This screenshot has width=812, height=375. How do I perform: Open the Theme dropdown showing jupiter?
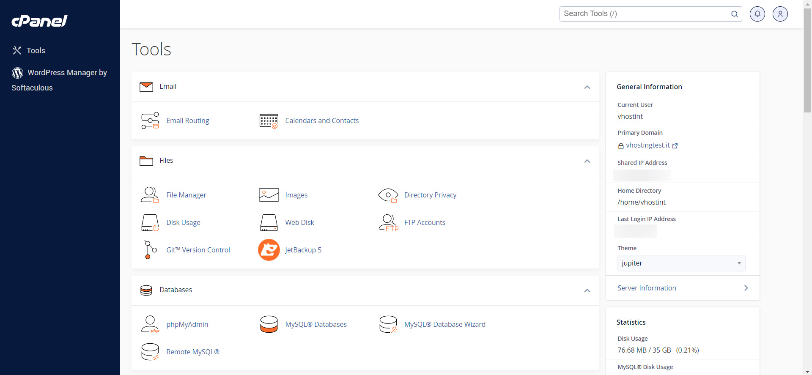pyautogui.click(x=681, y=263)
